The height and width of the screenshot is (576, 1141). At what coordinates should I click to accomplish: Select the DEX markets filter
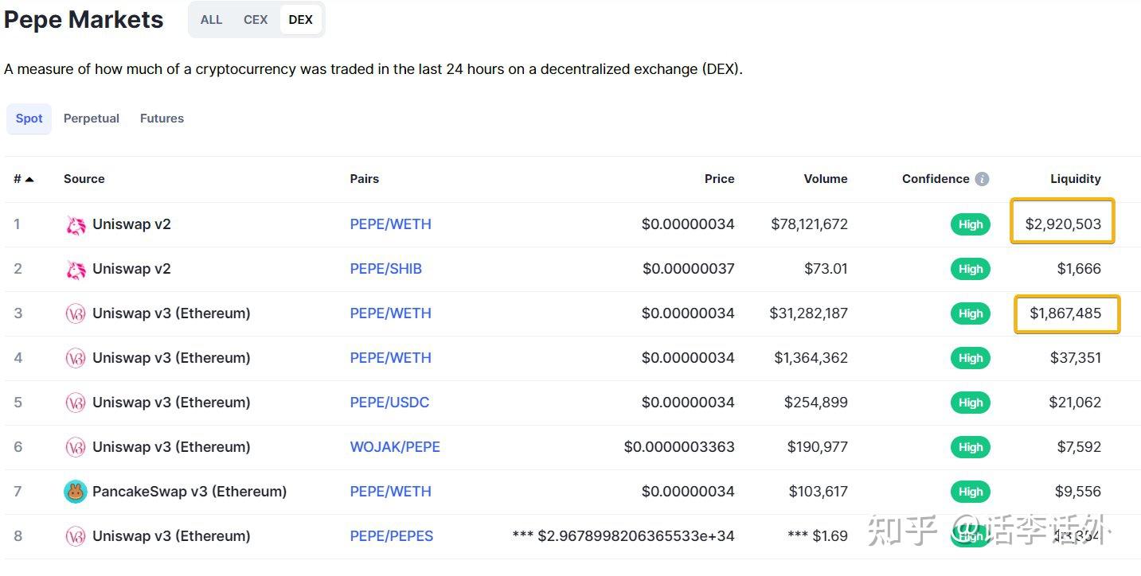click(x=300, y=20)
